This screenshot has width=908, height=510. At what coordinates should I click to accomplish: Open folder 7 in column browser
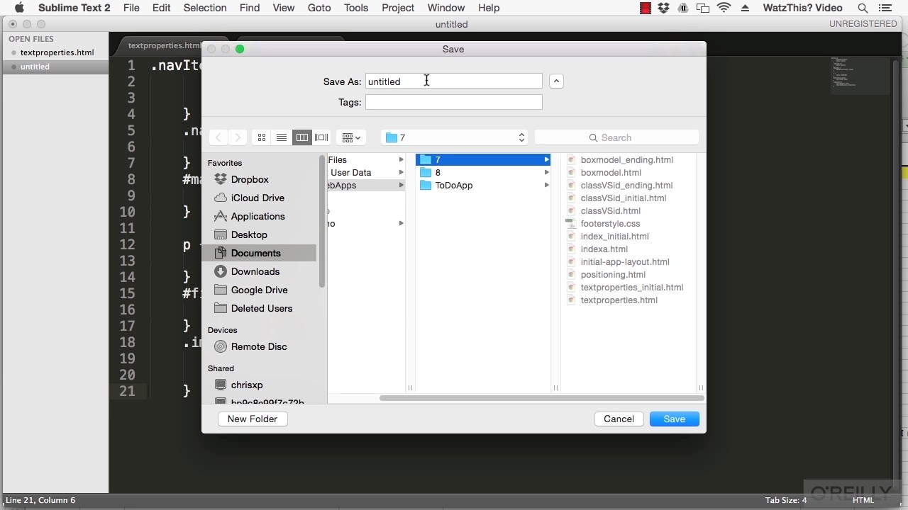(483, 159)
